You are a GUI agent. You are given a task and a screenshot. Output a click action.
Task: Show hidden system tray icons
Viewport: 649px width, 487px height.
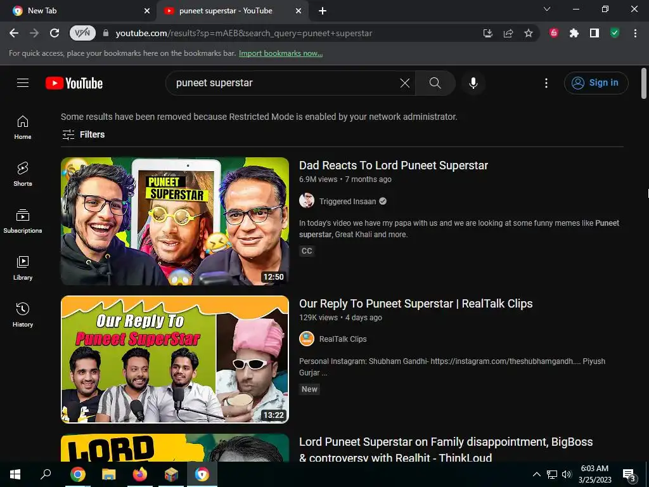pyautogui.click(x=536, y=474)
